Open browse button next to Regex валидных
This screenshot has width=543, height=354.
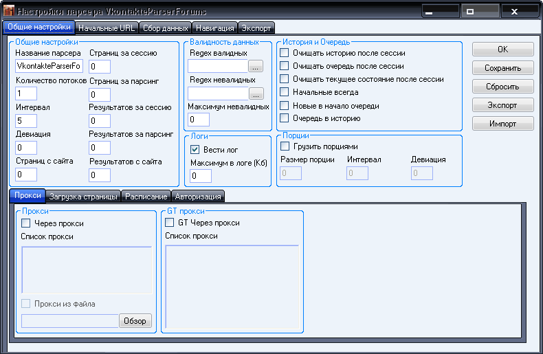click(x=256, y=67)
